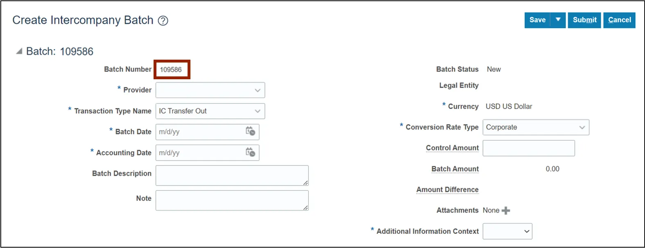
Task: Click into the Batch Date field
Action: tap(199, 132)
